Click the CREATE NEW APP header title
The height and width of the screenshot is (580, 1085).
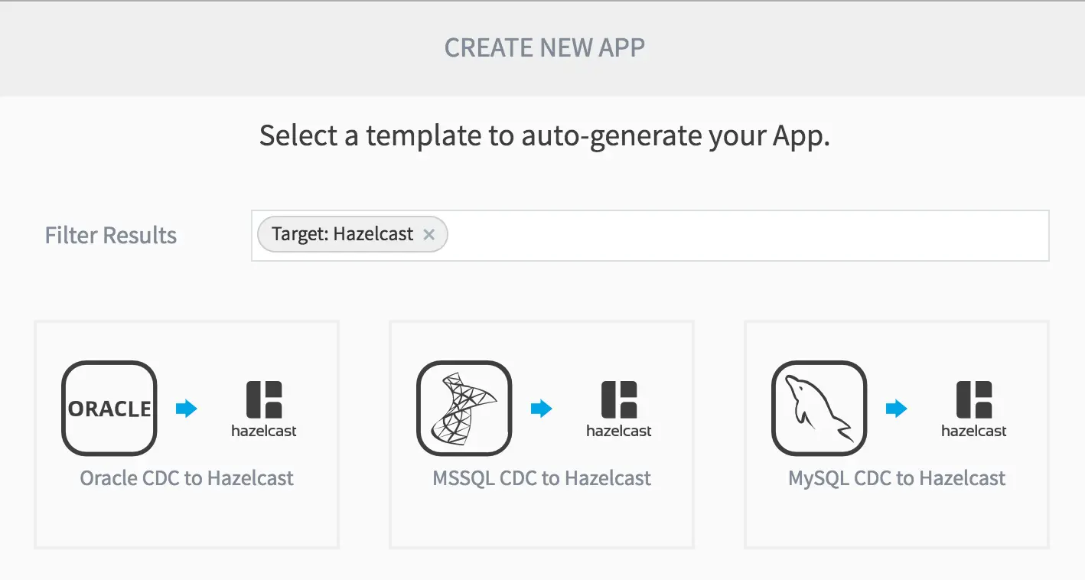545,48
